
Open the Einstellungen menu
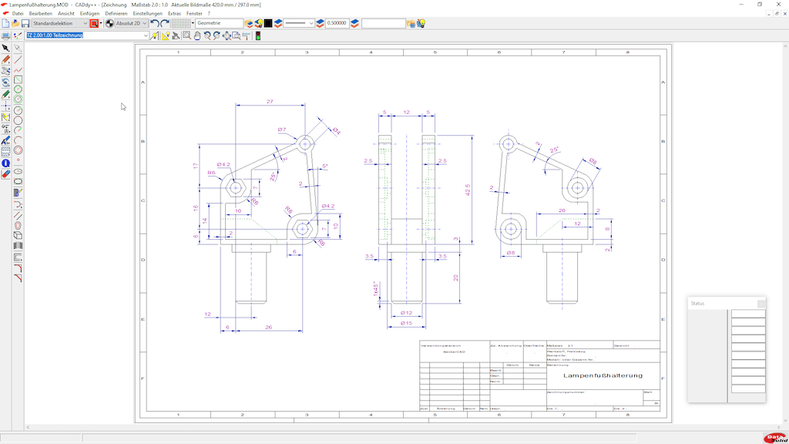pos(147,14)
